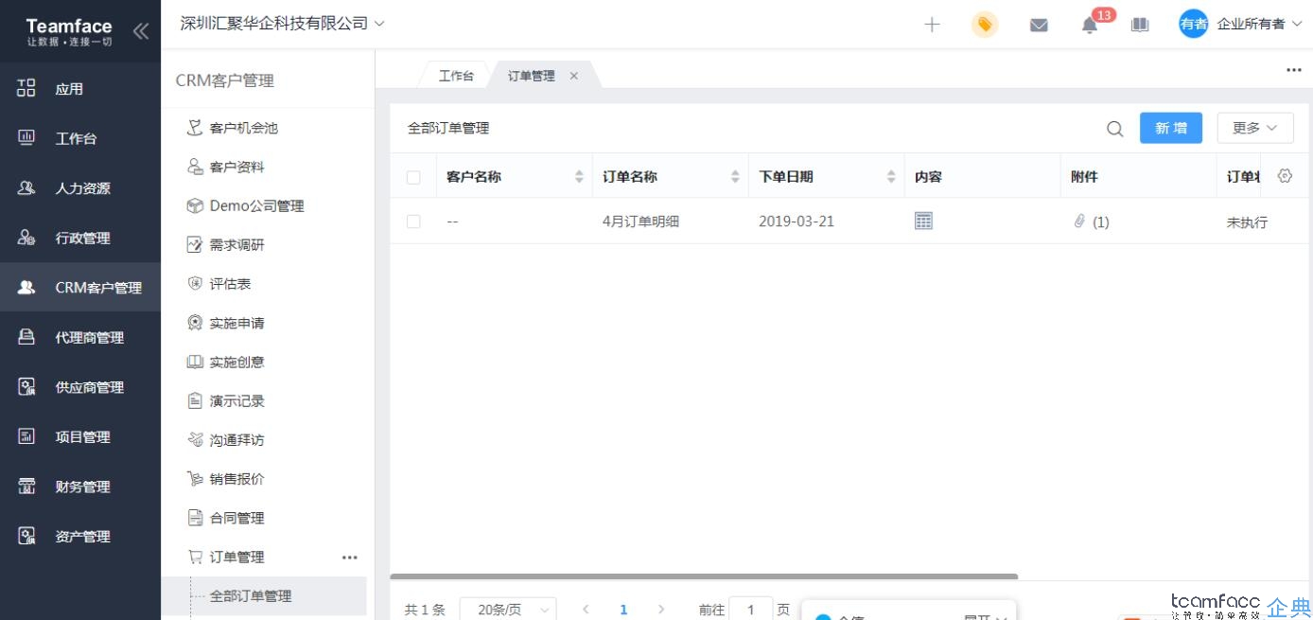Open the table content icon in row

(x=923, y=221)
